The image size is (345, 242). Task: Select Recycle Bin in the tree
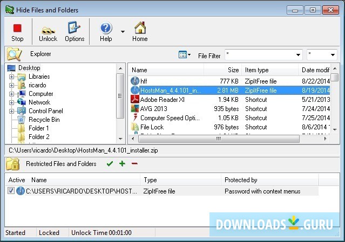tap(44, 120)
